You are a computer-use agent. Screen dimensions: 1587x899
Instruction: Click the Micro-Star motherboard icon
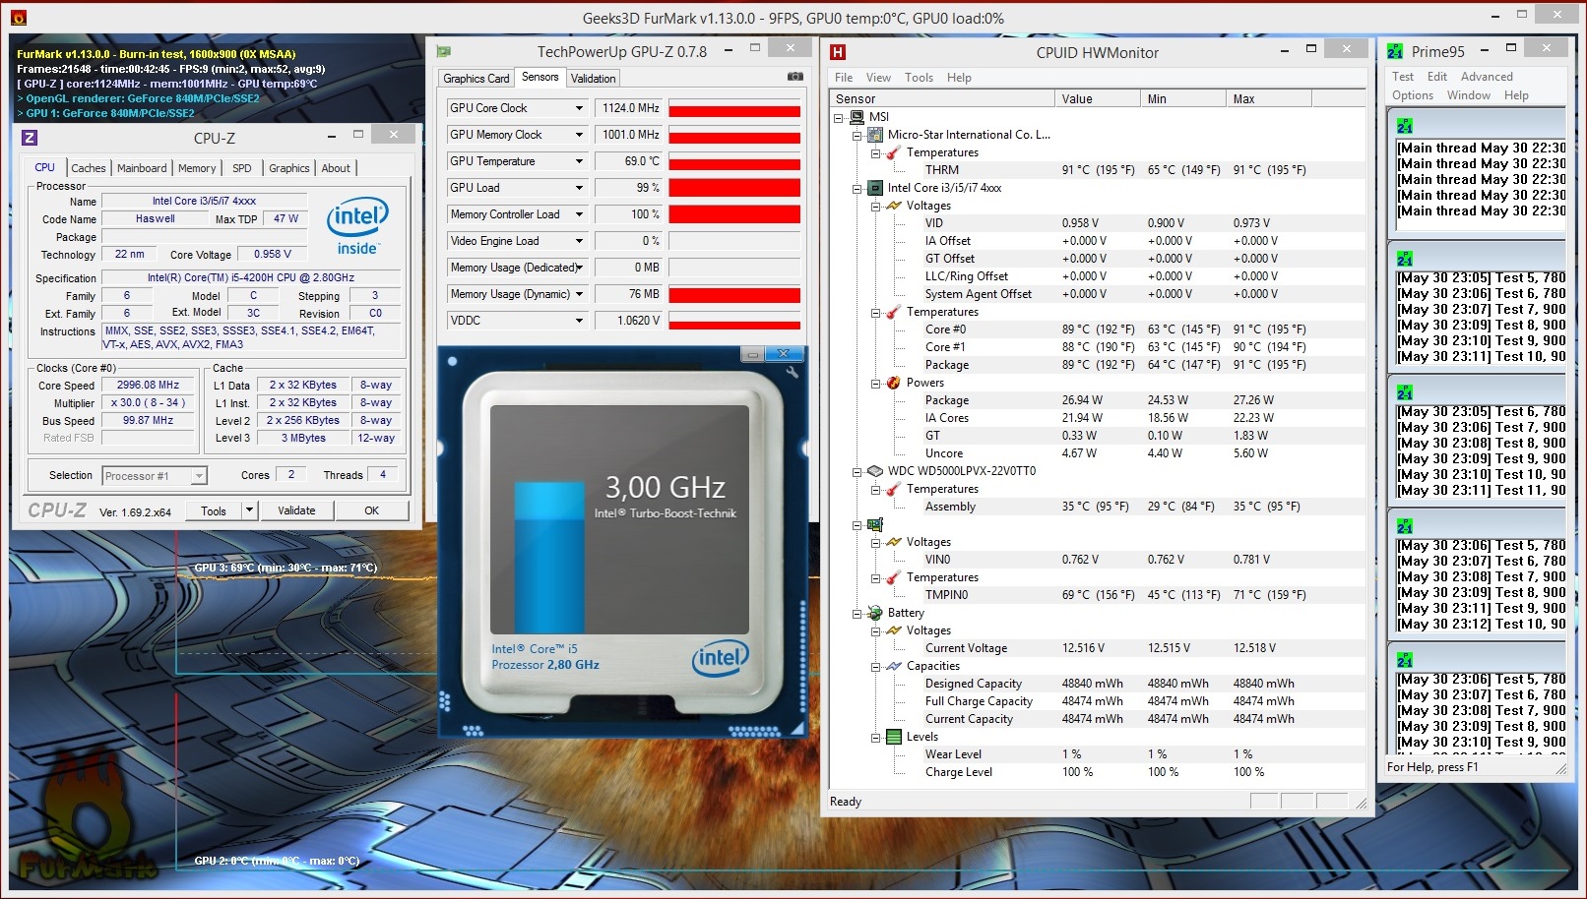pyautogui.click(x=875, y=135)
